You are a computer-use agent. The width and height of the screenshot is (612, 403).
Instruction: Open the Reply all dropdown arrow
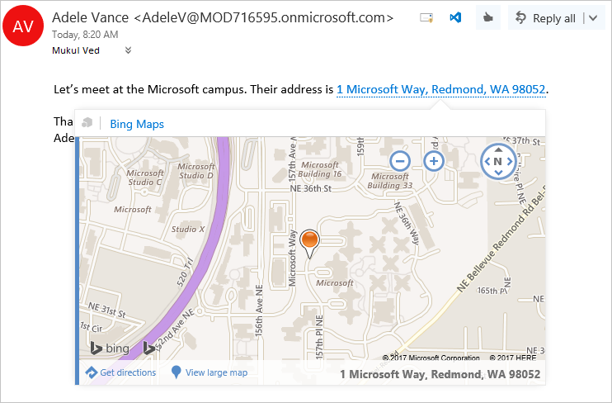click(593, 18)
